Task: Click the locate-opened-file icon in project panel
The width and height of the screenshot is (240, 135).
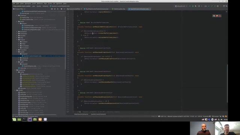Action: (x=52, y=9)
